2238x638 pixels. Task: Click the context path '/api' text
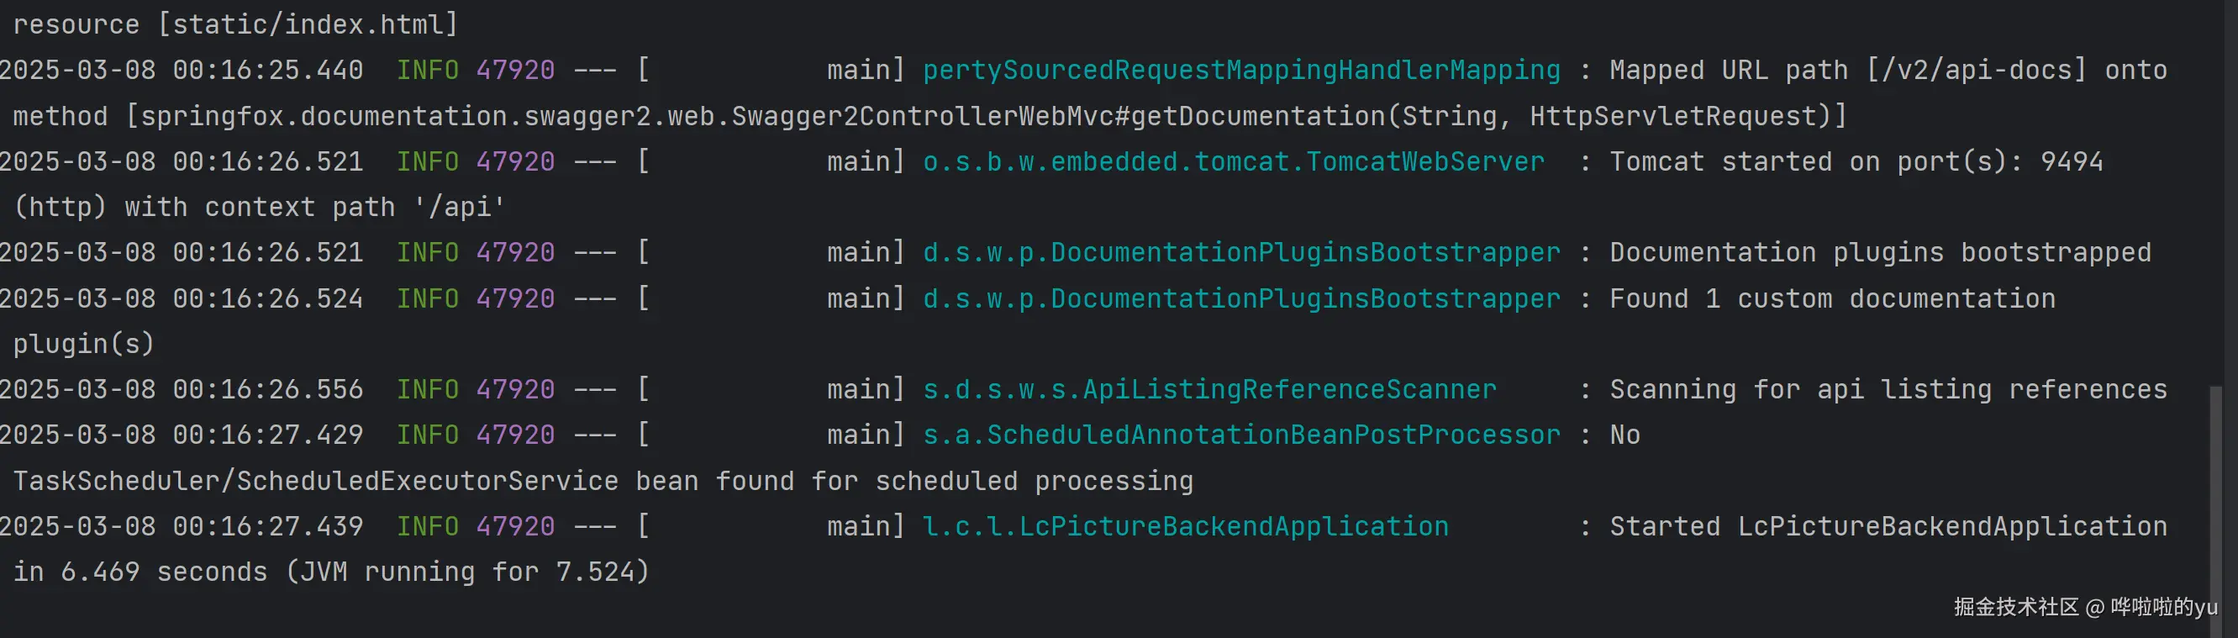point(458,208)
